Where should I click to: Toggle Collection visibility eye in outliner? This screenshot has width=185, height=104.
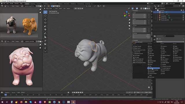183,10
